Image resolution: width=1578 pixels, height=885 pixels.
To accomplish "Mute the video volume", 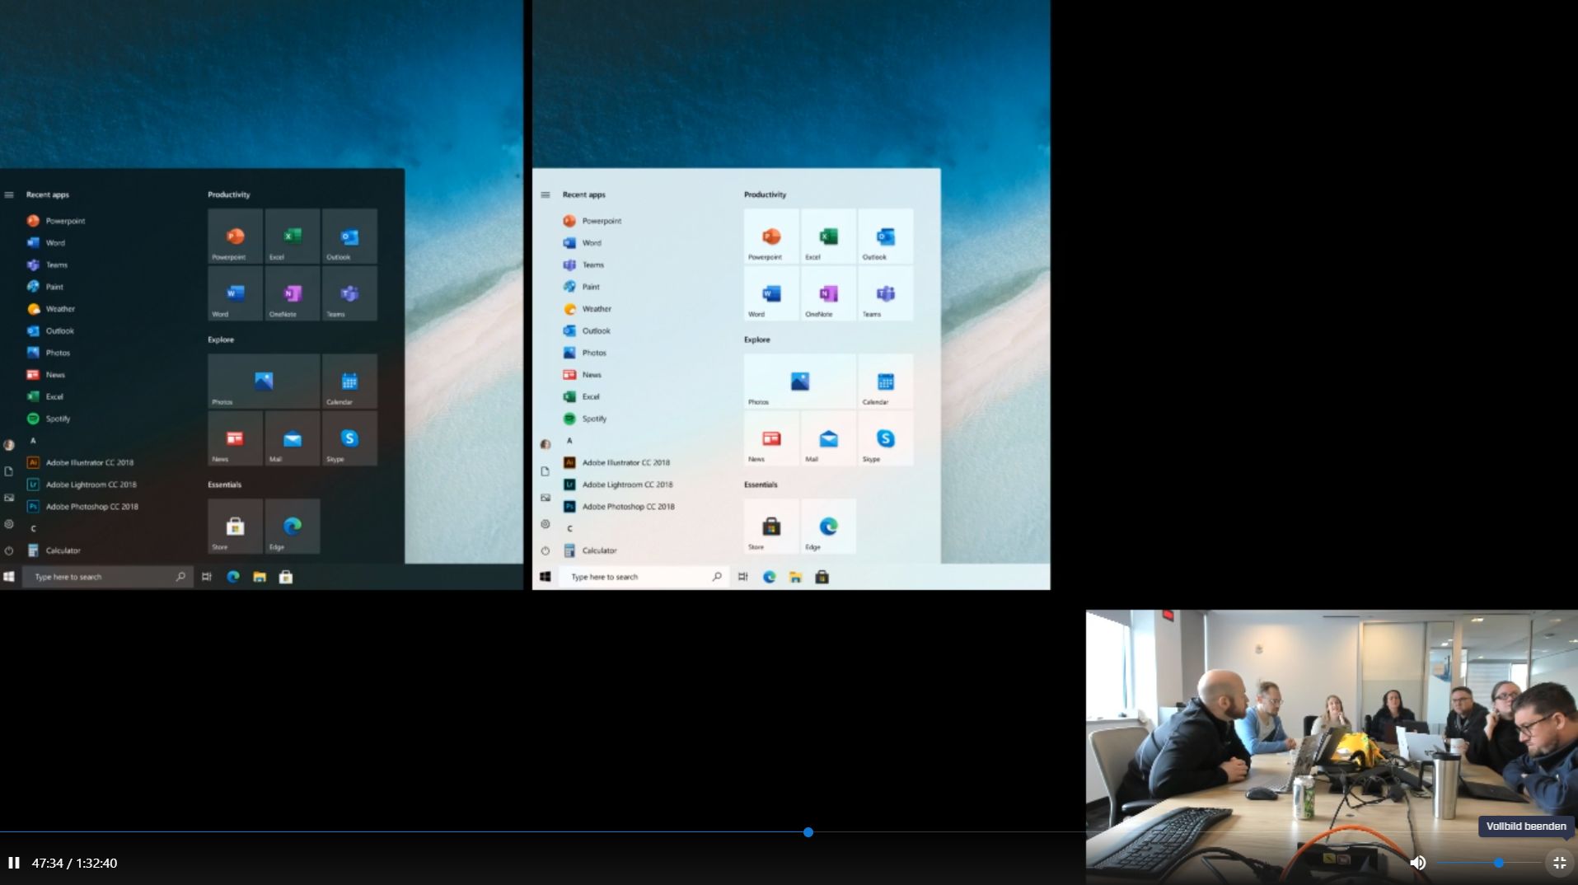I will [x=1417, y=863].
